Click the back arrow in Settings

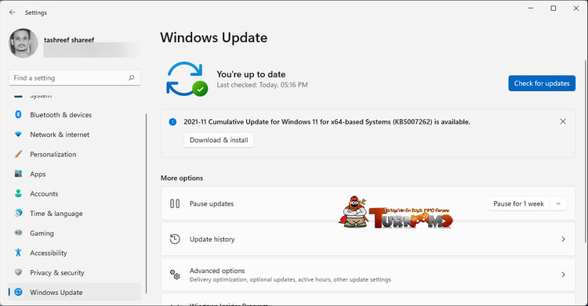click(12, 13)
